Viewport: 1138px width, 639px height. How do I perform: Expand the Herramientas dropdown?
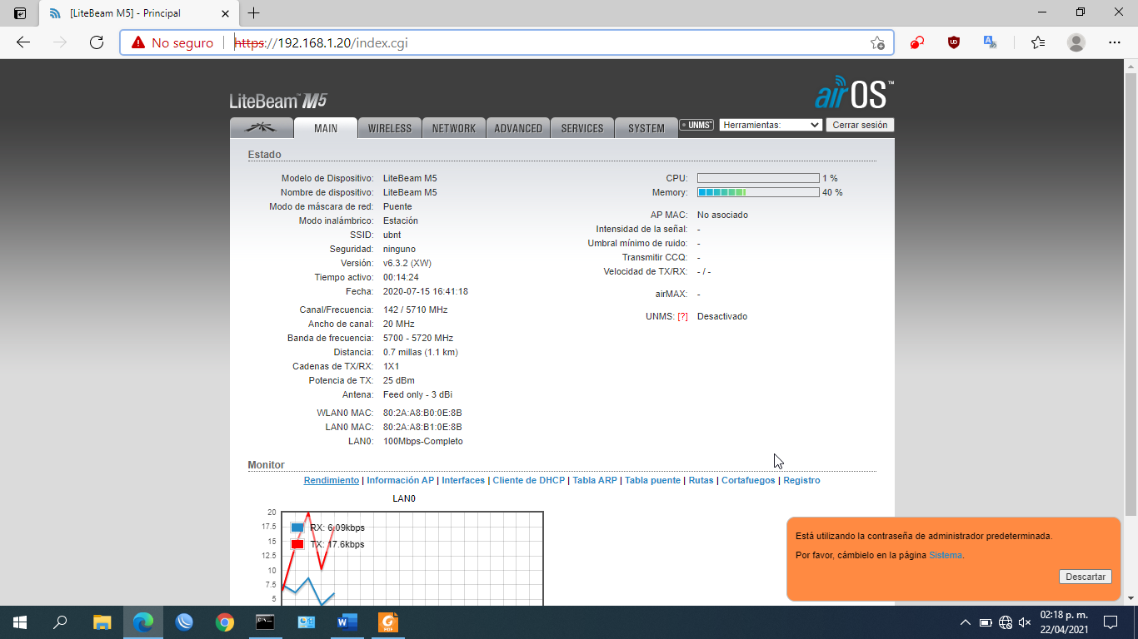click(x=771, y=125)
